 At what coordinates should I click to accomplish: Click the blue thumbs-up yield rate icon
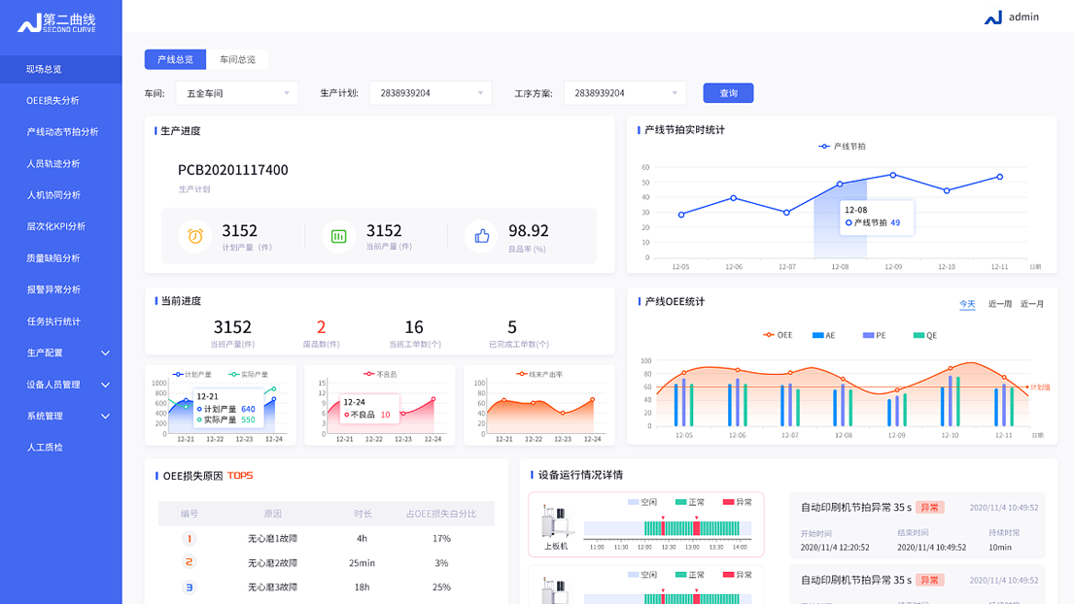pyautogui.click(x=481, y=236)
